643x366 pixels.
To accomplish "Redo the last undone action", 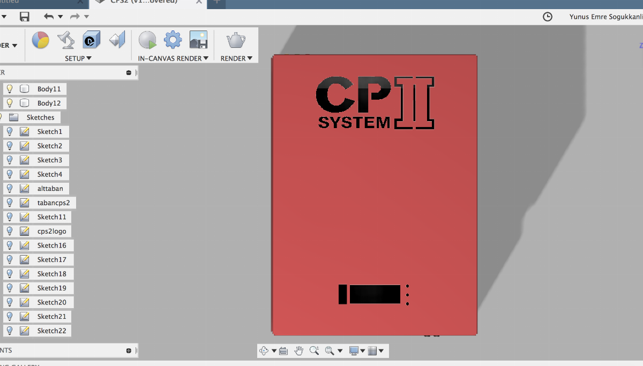I will tap(74, 17).
